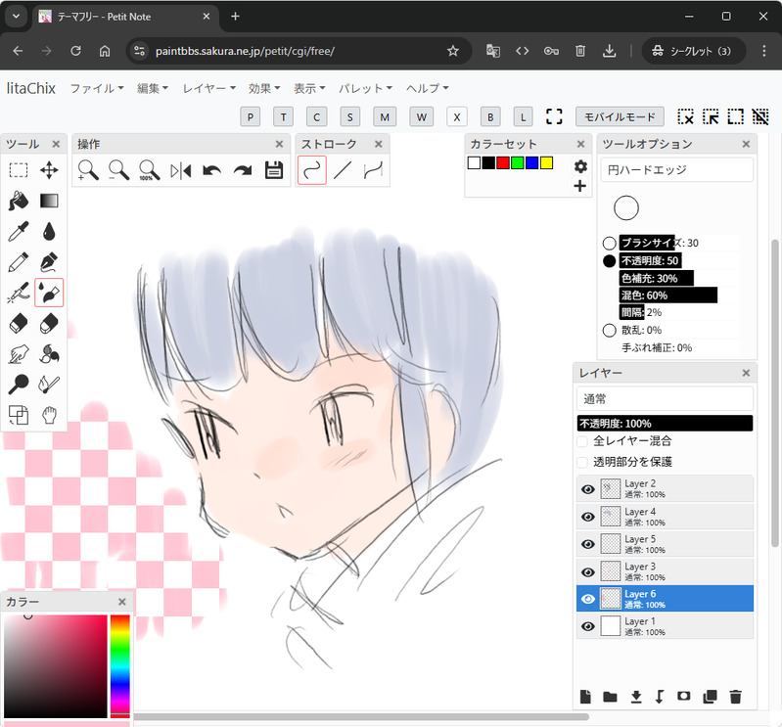Click the モバイルモード button
The width and height of the screenshot is (782, 727).
click(620, 116)
